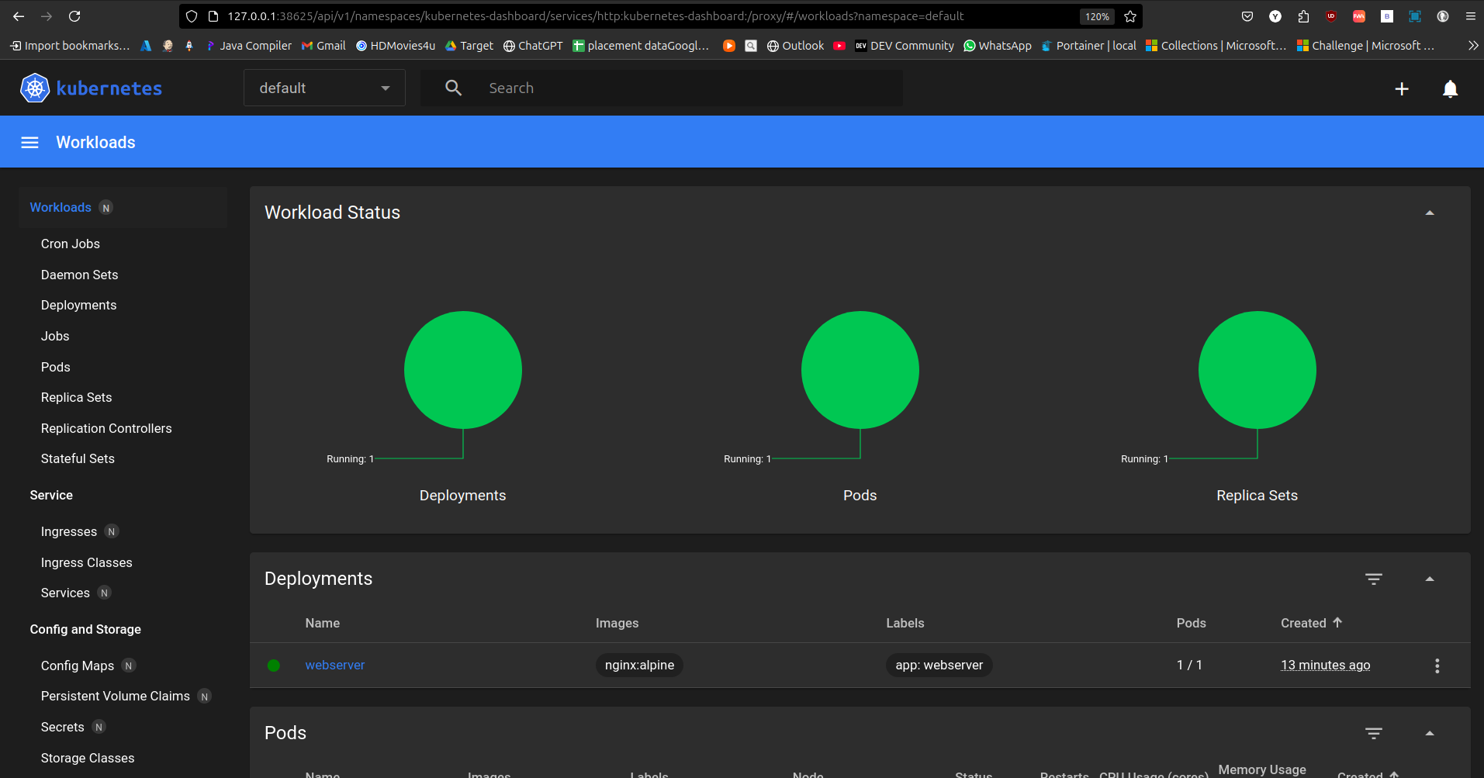Open the webserver deployment link
Image resolution: width=1484 pixels, height=778 pixels.
coord(334,666)
